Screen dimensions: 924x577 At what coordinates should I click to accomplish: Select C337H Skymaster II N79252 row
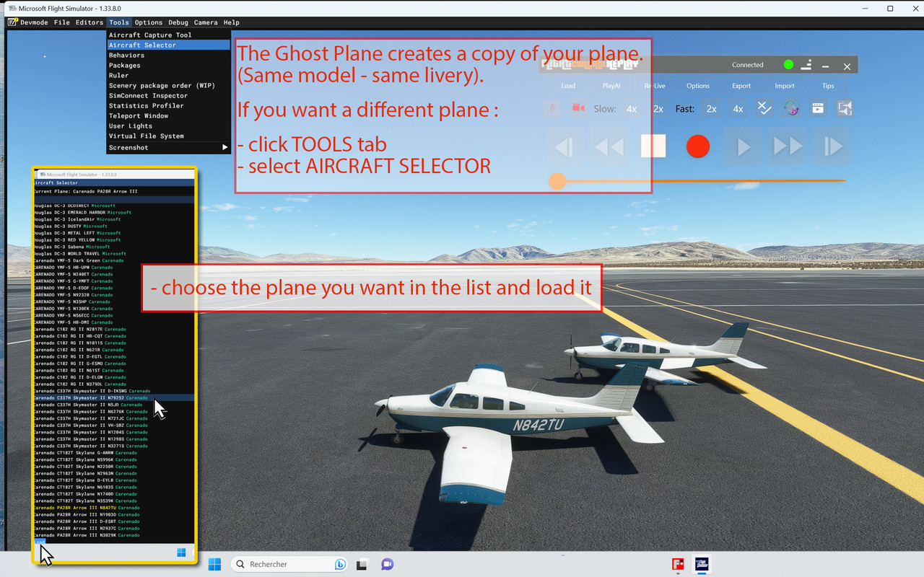114,397
